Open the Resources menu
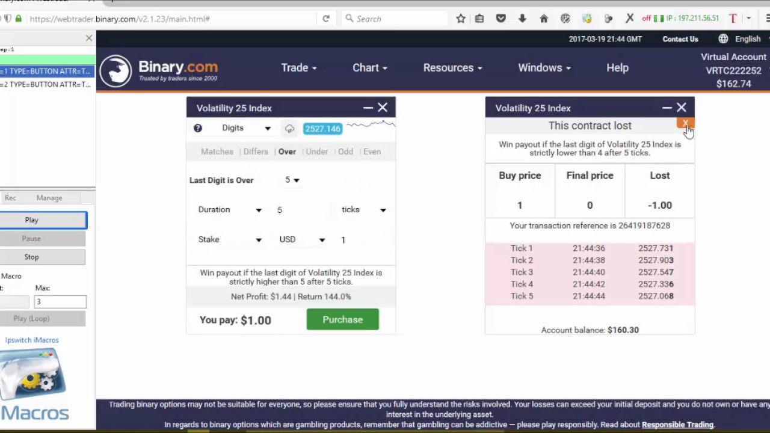 [452, 68]
